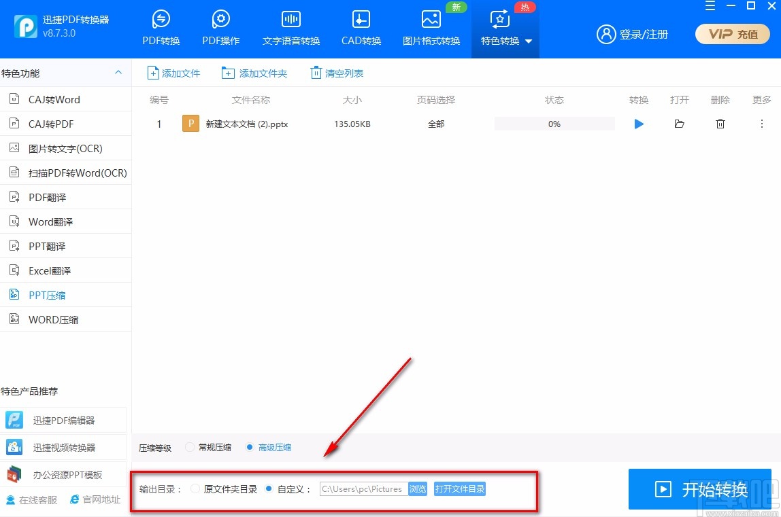This screenshot has width=781, height=517.
Task: Open the converted file folder icon
Action: 679,124
